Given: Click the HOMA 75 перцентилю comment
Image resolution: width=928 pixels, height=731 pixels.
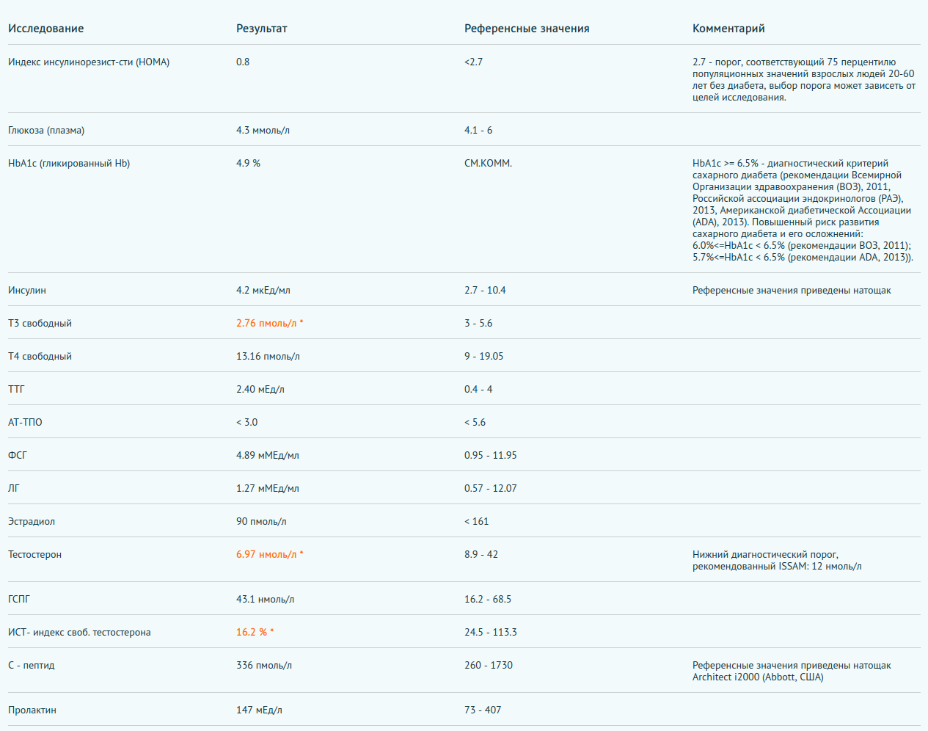Looking at the screenshot, I should pos(804,80).
